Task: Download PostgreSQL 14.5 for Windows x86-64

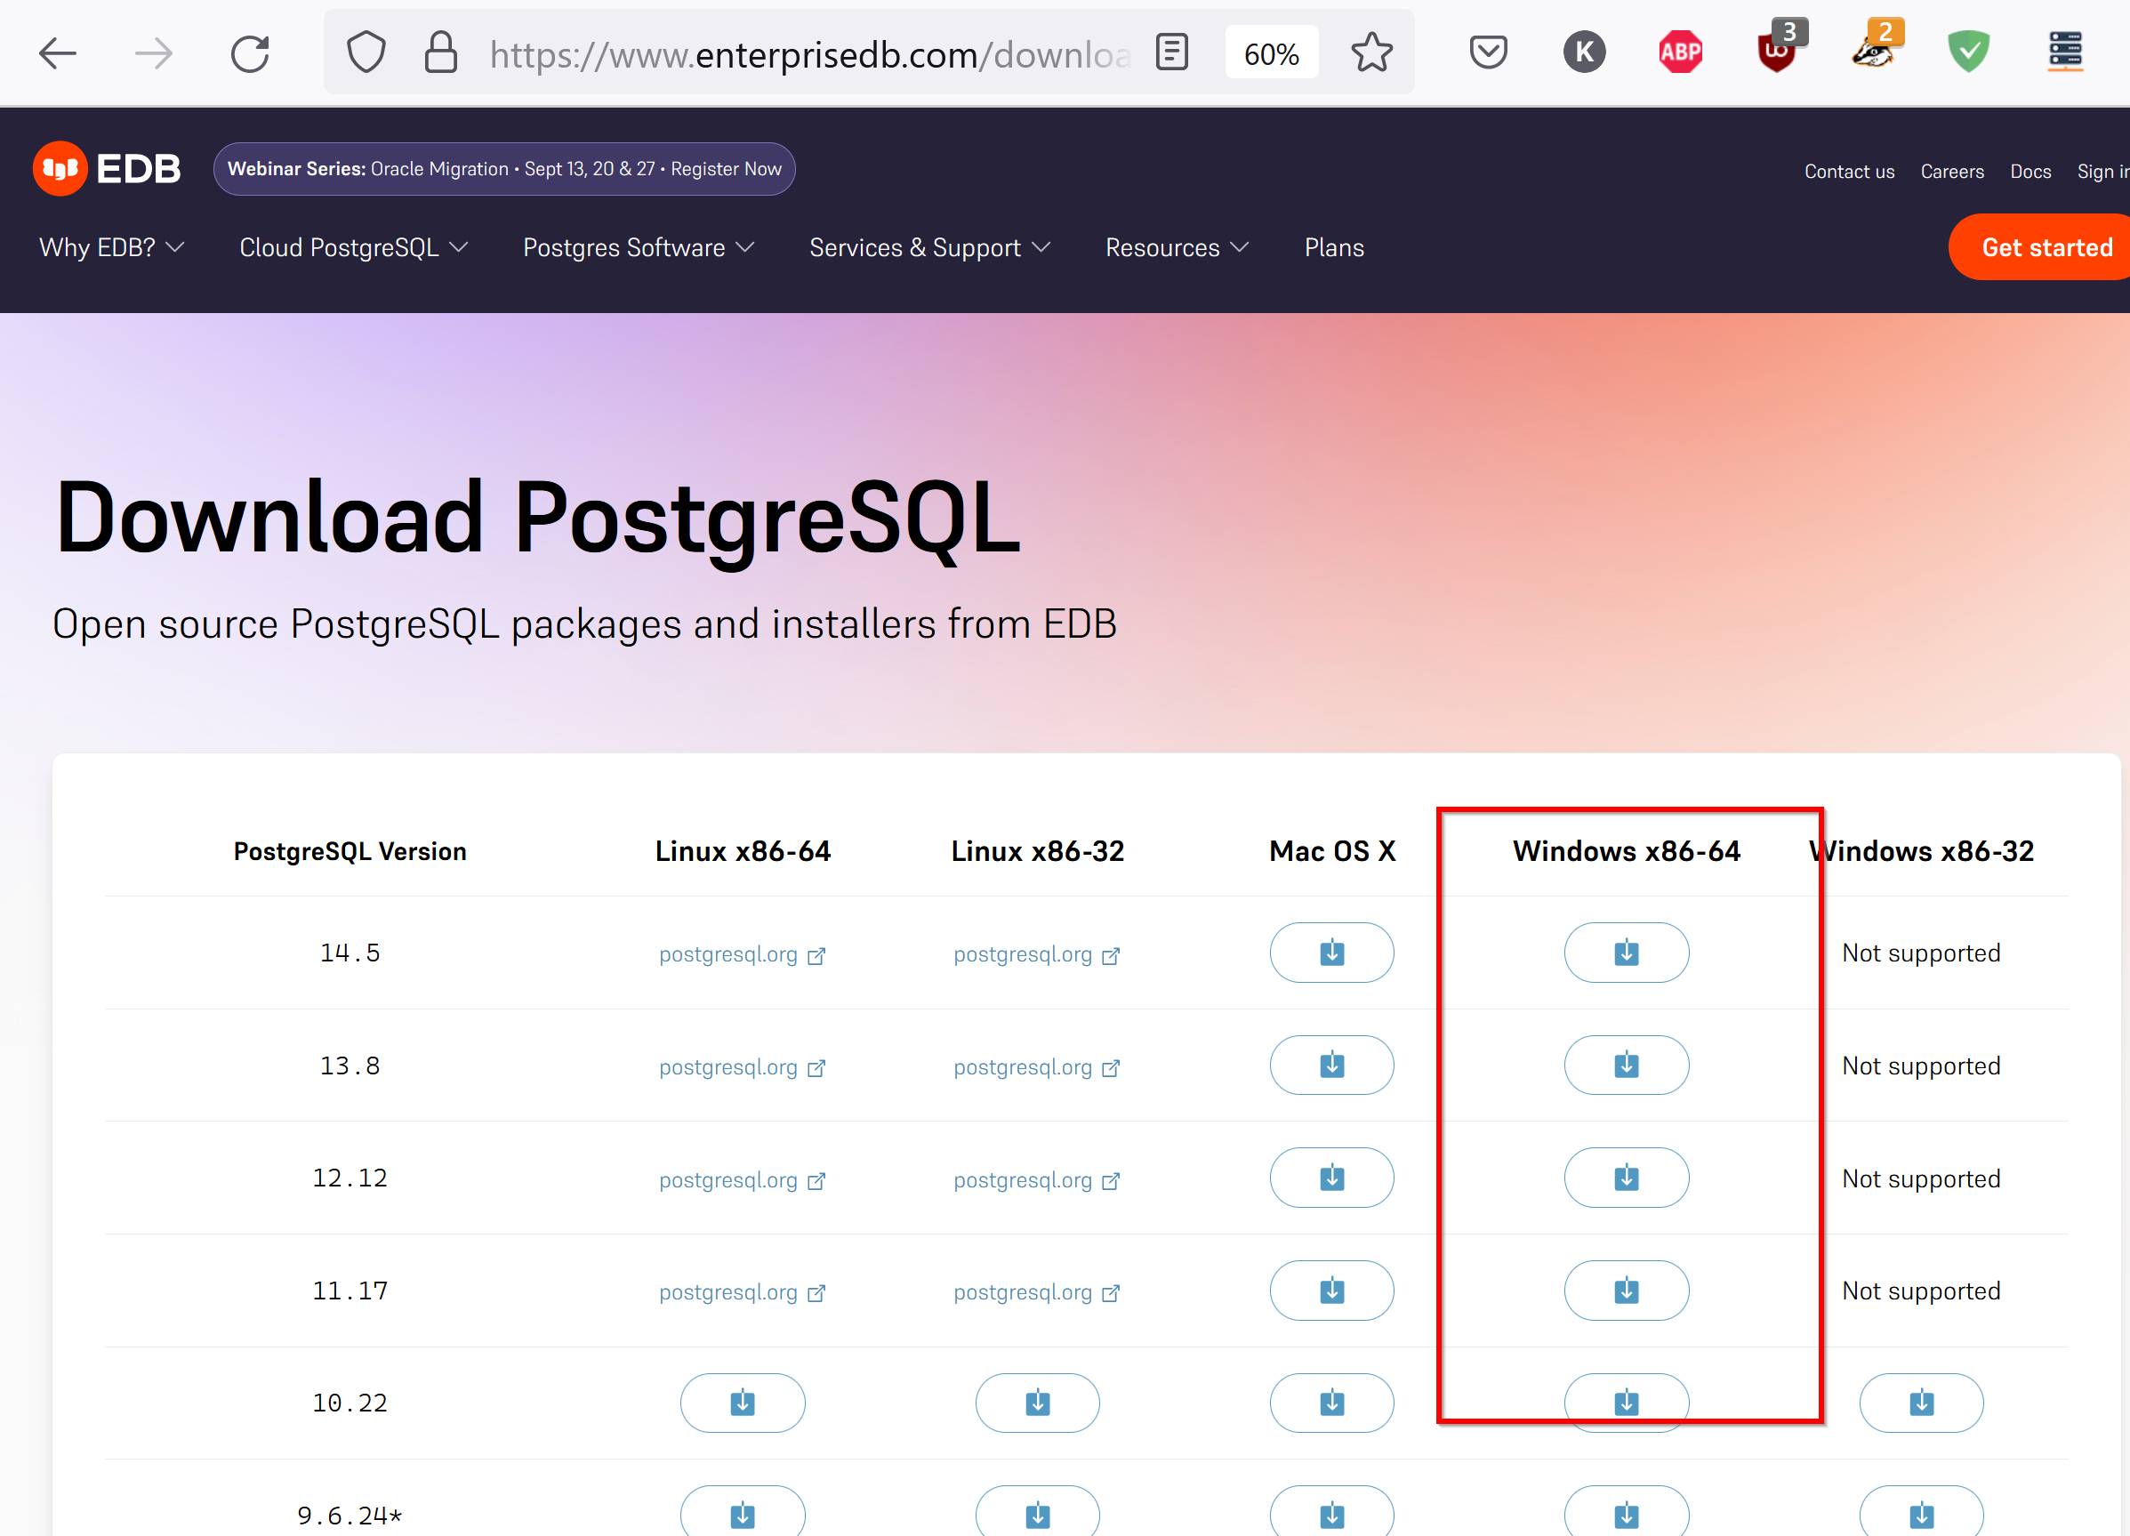Action: pos(1627,953)
